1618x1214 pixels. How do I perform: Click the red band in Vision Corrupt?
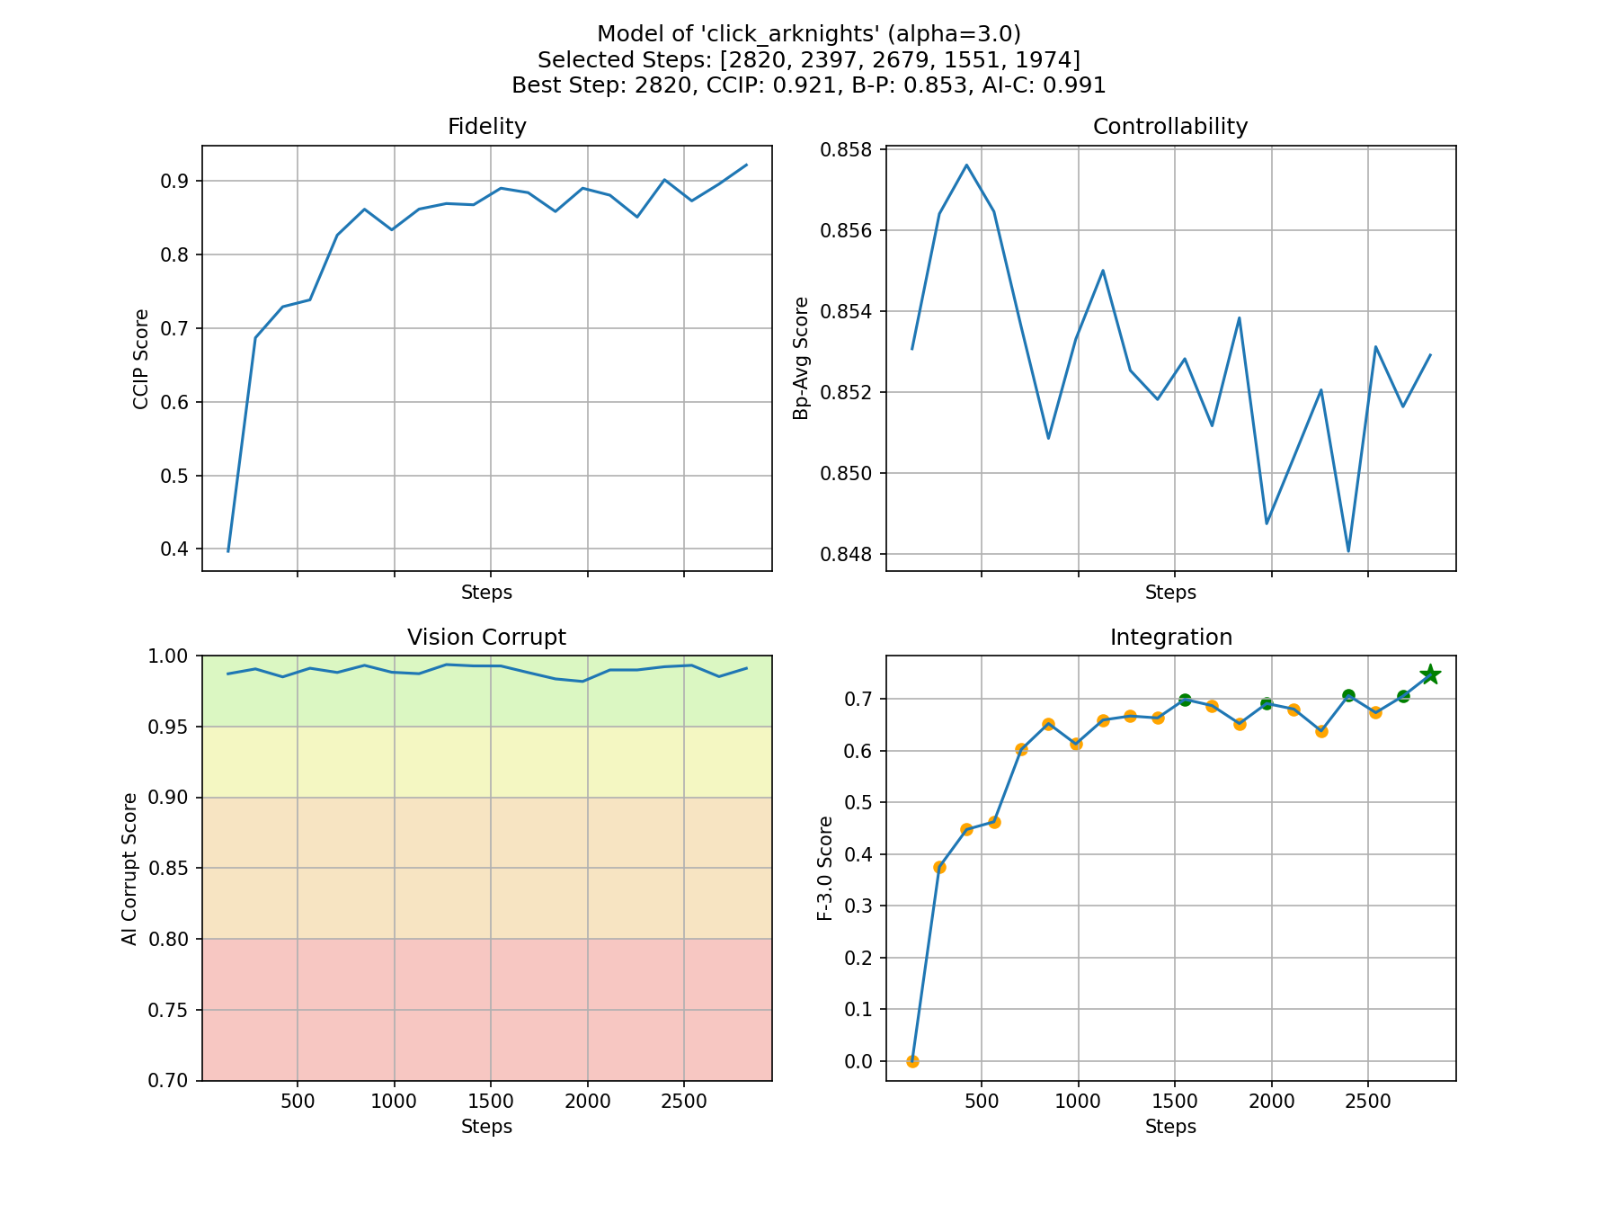coord(486,1009)
